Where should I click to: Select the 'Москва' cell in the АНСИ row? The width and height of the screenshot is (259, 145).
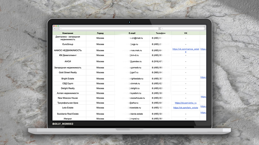100,61
